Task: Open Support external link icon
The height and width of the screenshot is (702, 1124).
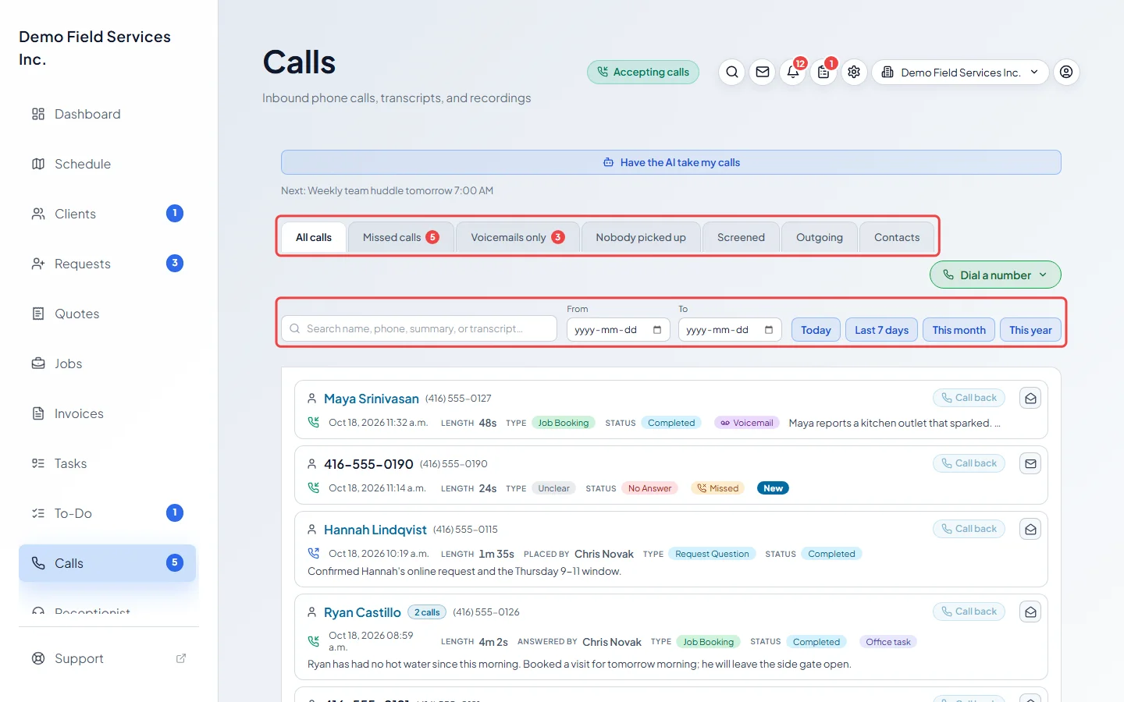Action: tap(181, 658)
